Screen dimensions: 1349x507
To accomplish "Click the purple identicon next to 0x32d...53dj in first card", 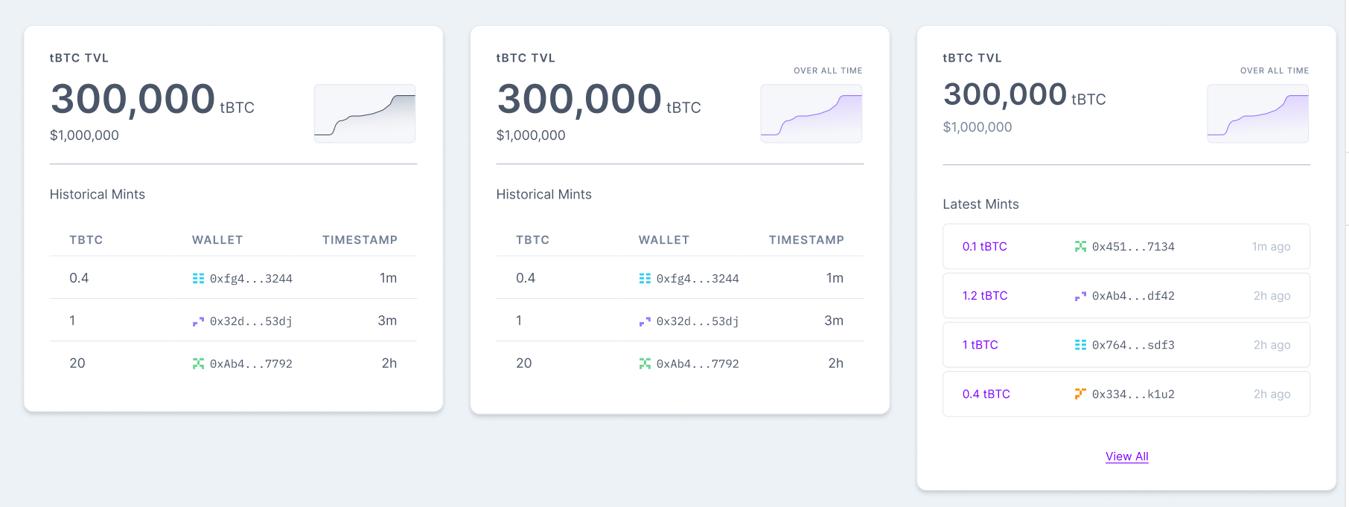I will pyautogui.click(x=197, y=320).
